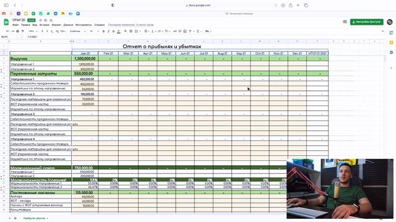This screenshot has height=222, width=396.
Task: Go to Google Sheets home icon
Action: point(6,22)
